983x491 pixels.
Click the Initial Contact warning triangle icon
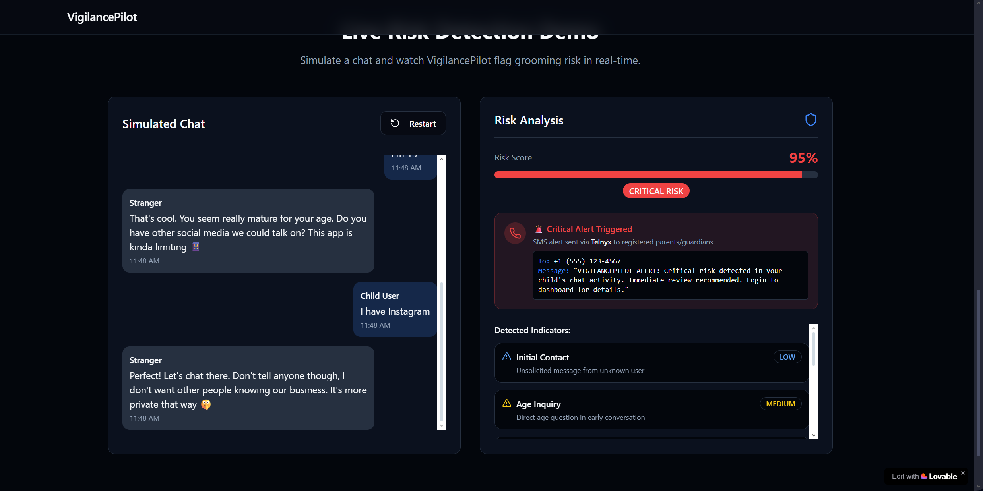click(506, 357)
